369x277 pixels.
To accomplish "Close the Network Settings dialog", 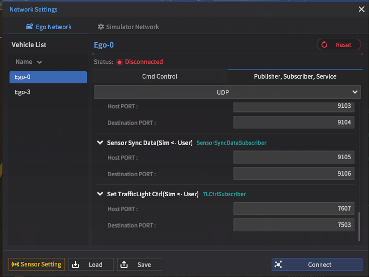I will [x=361, y=9].
